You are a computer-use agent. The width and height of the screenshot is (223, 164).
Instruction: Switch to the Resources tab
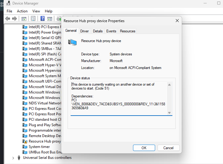pyautogui.click(x=128, y=31)
